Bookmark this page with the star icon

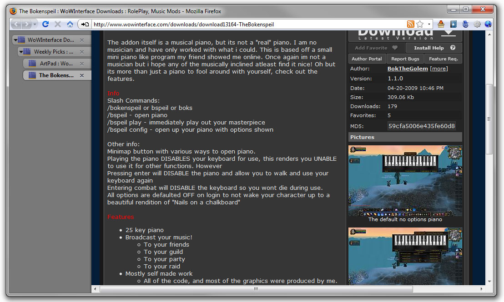point(420,25)
